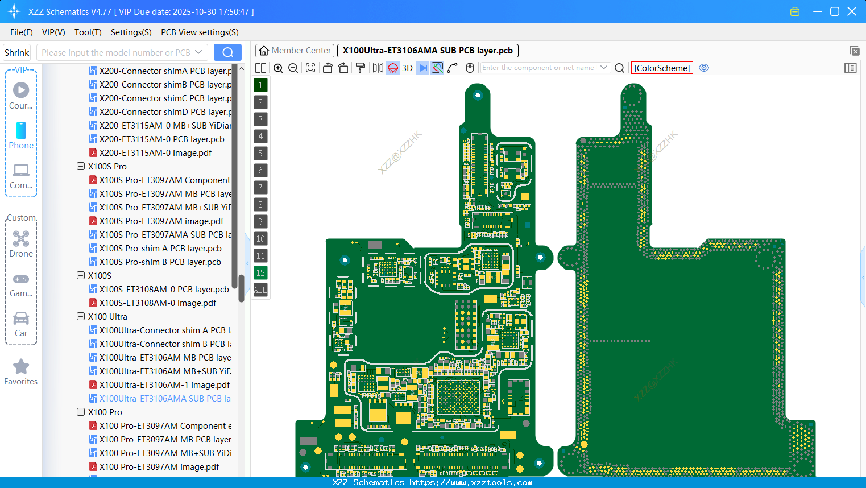Image resolution: width=866 pixels, height=488 pixels.
Task: Select the Drone category icon
Action: coord(21,242)
